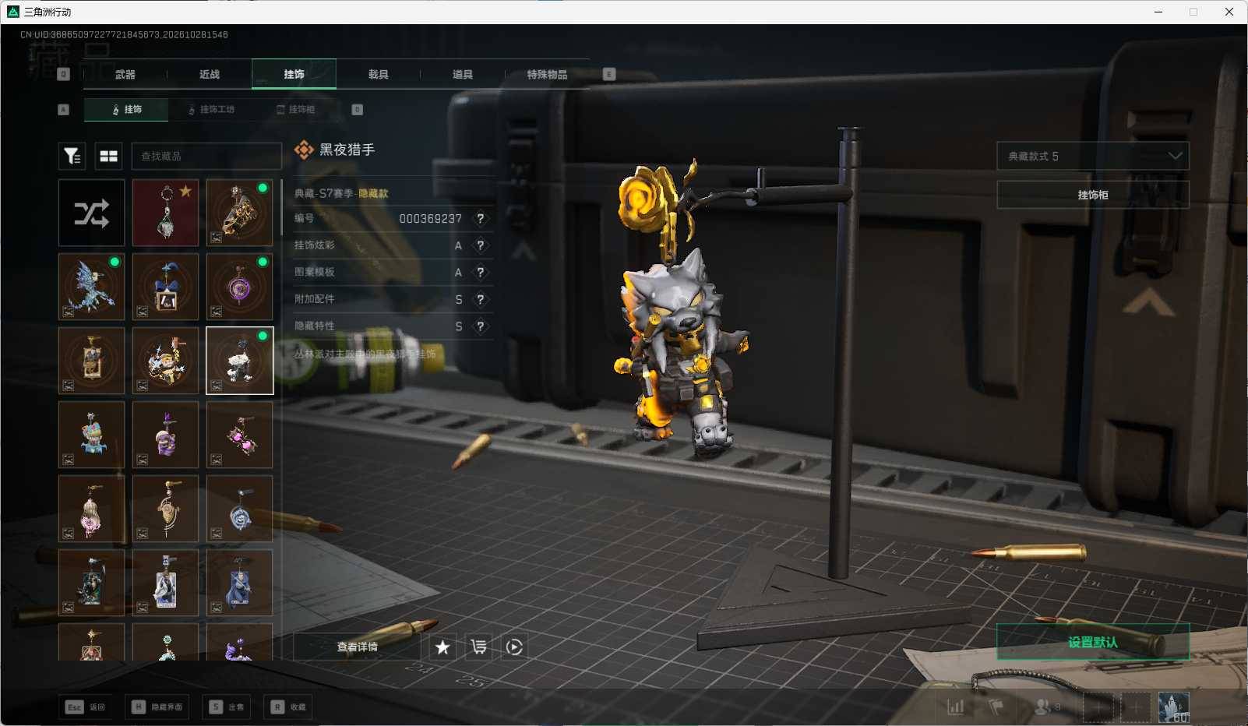Click the help icon beside 编号

click(x=481, y=219)
